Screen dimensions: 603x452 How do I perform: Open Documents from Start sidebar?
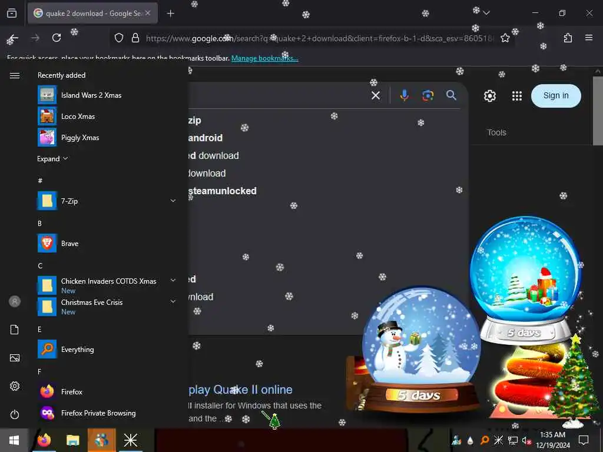15,330
